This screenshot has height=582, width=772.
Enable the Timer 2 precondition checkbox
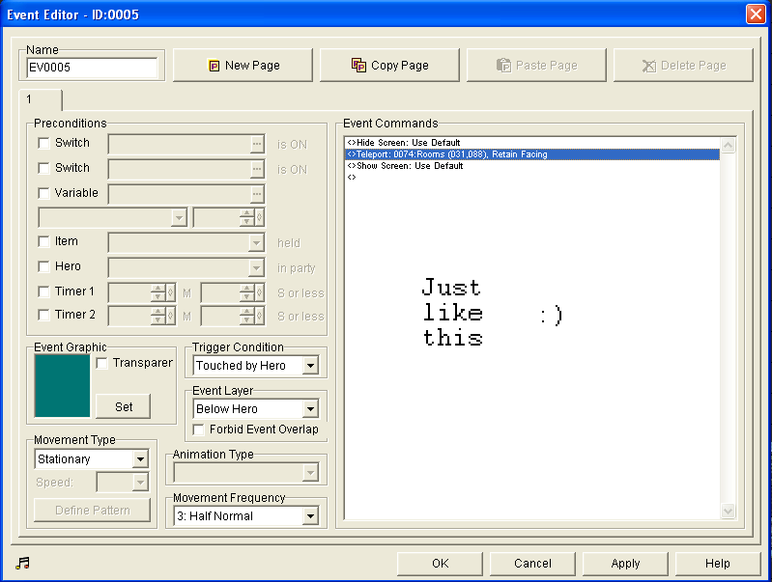point(43,315)
